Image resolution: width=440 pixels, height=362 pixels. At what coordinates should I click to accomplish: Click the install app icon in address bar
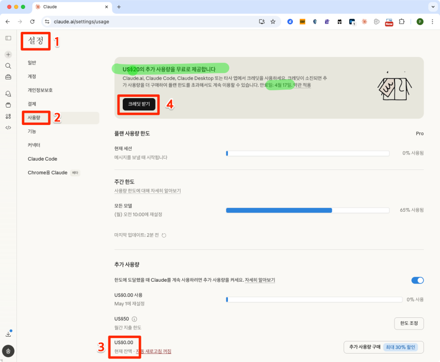[261, 22]
